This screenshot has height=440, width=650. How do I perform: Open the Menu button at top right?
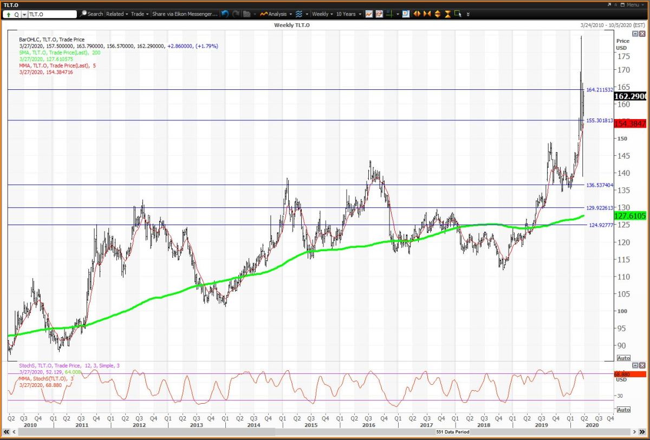click(x=630, y=4)
